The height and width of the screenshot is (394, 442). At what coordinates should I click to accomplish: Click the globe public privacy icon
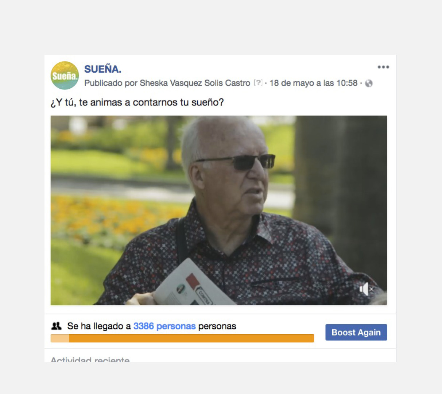point(369,84)
